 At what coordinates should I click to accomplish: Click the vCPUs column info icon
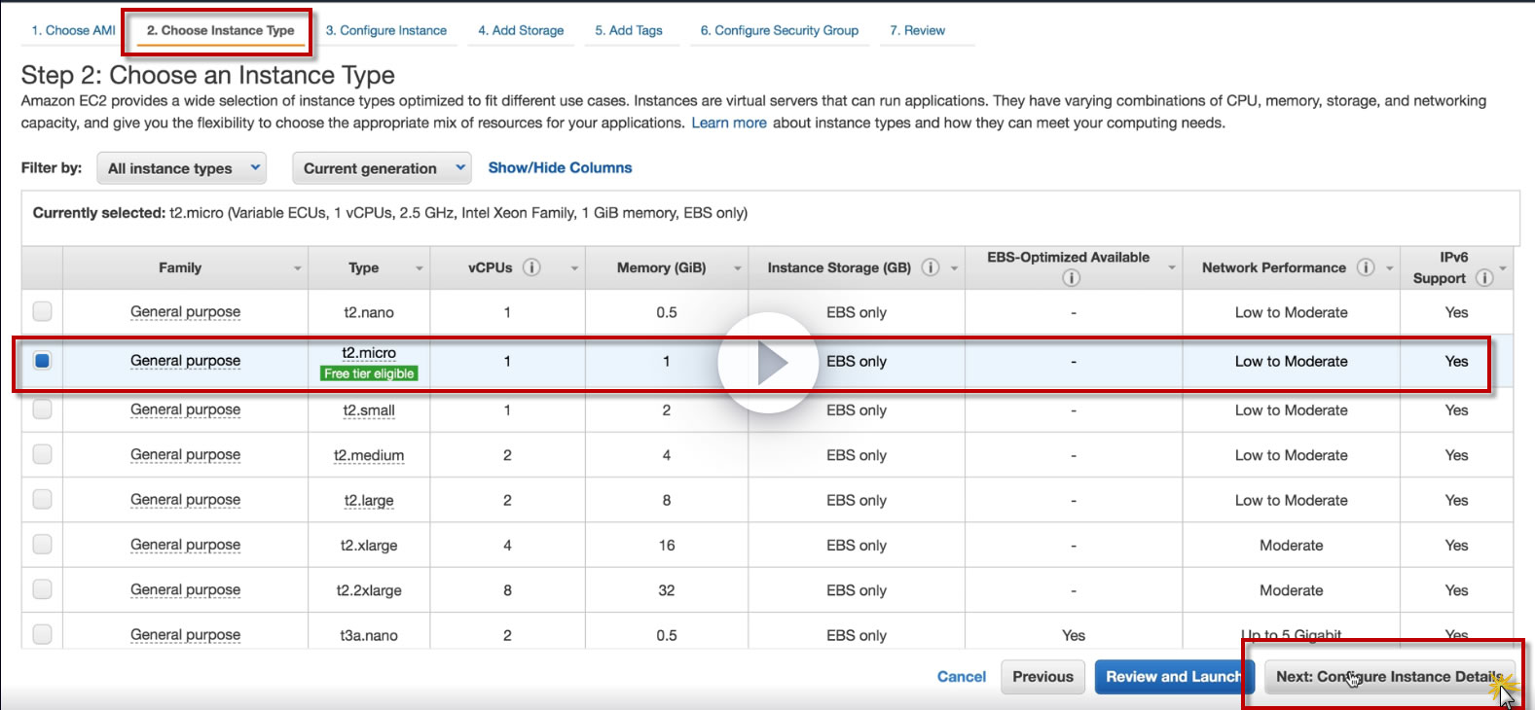(531, 267)
